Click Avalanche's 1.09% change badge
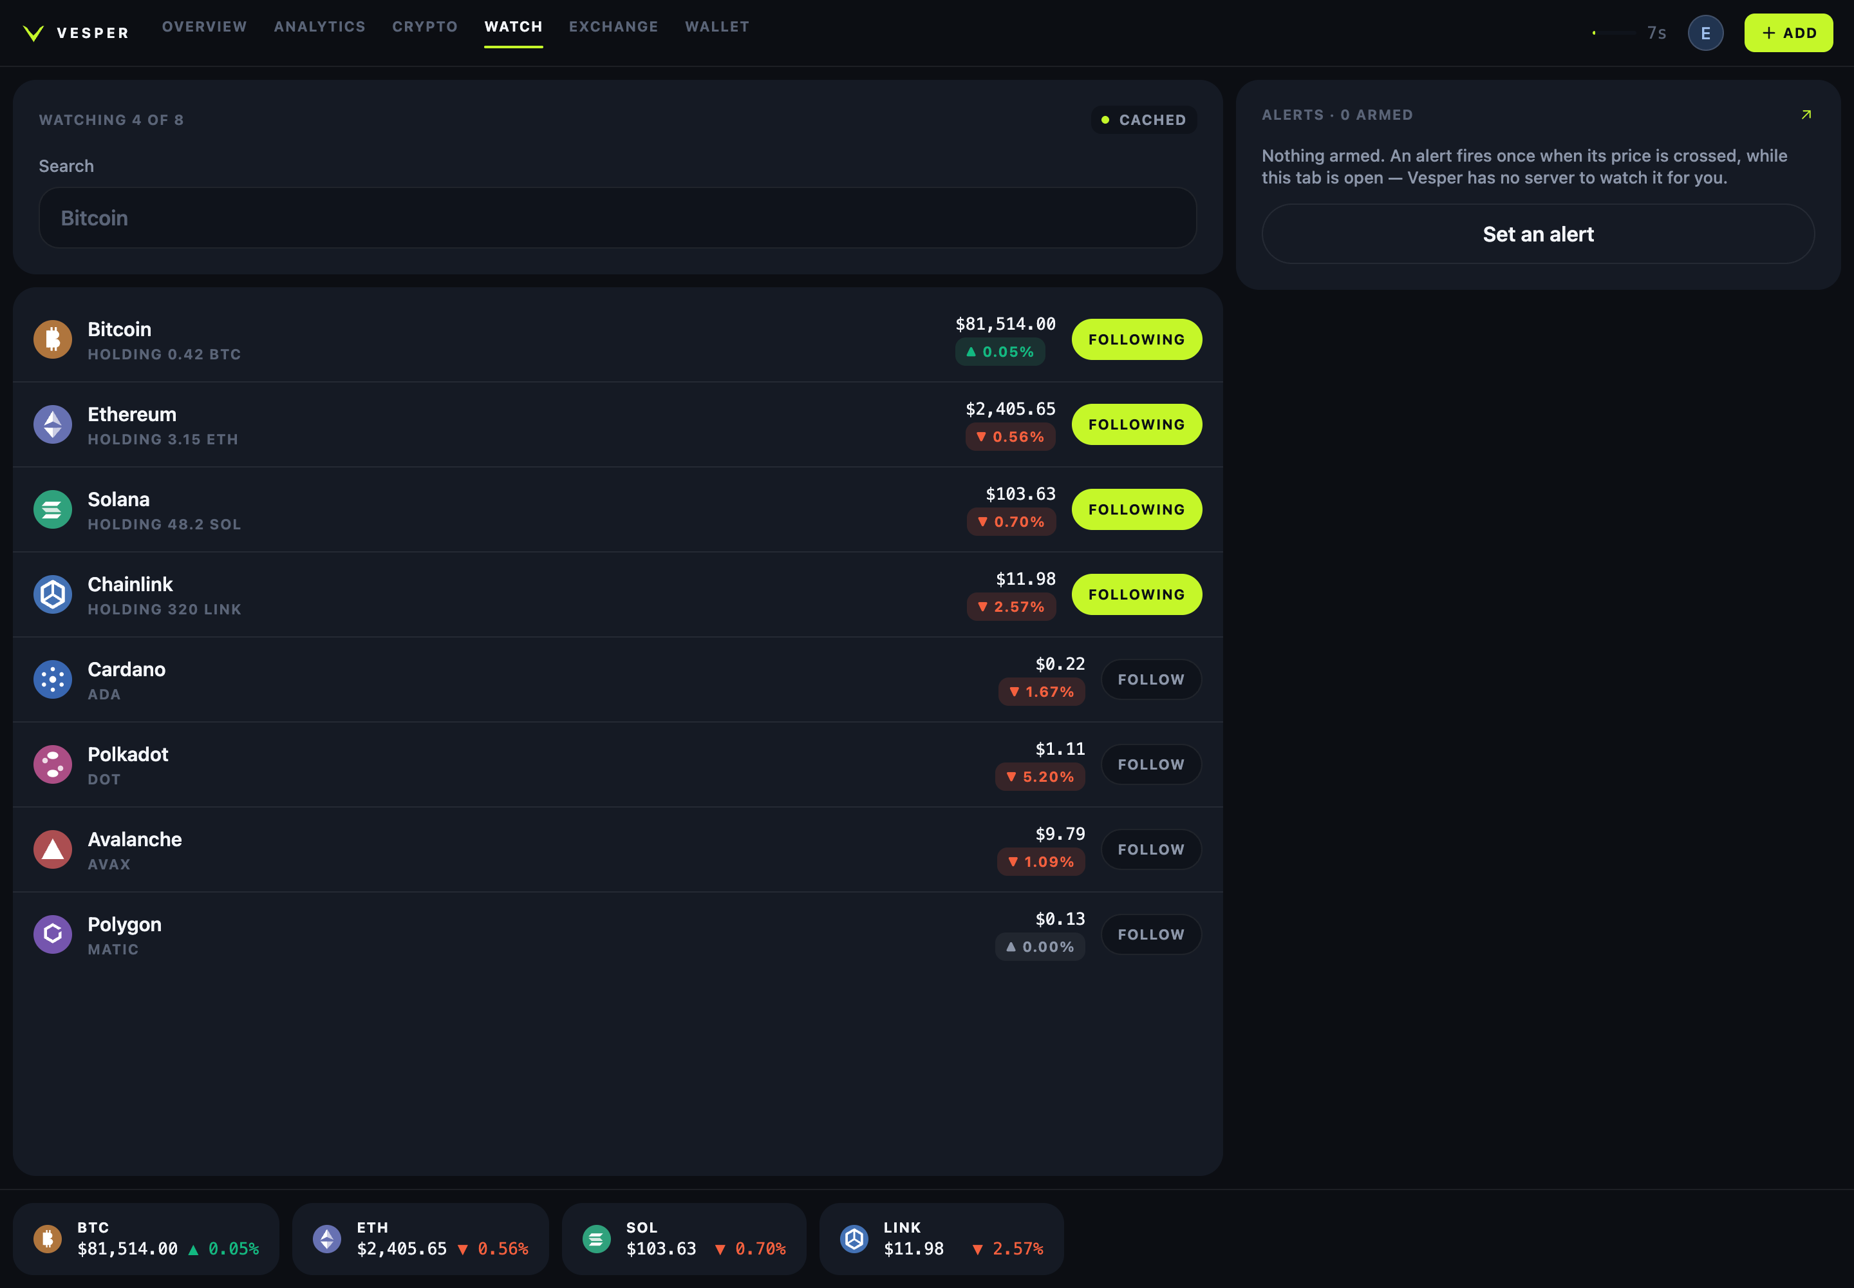 (1041, 862)
